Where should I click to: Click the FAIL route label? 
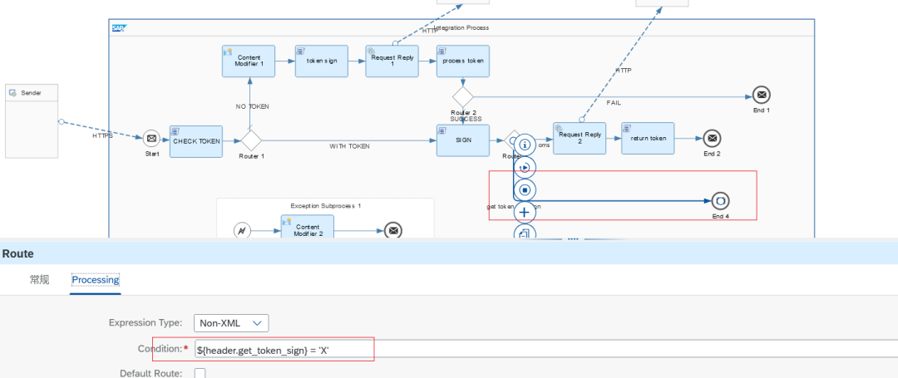pos(614,103)
